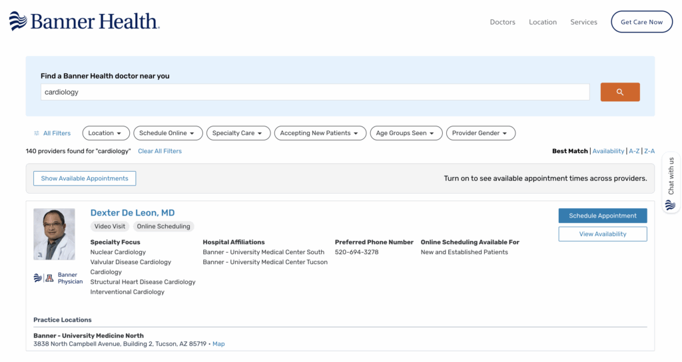Image resolution: width=682 pixels, height=362 pixels.
Task: Open Services in top navigation
Action: pyautogui.click(x=583, y=22)
